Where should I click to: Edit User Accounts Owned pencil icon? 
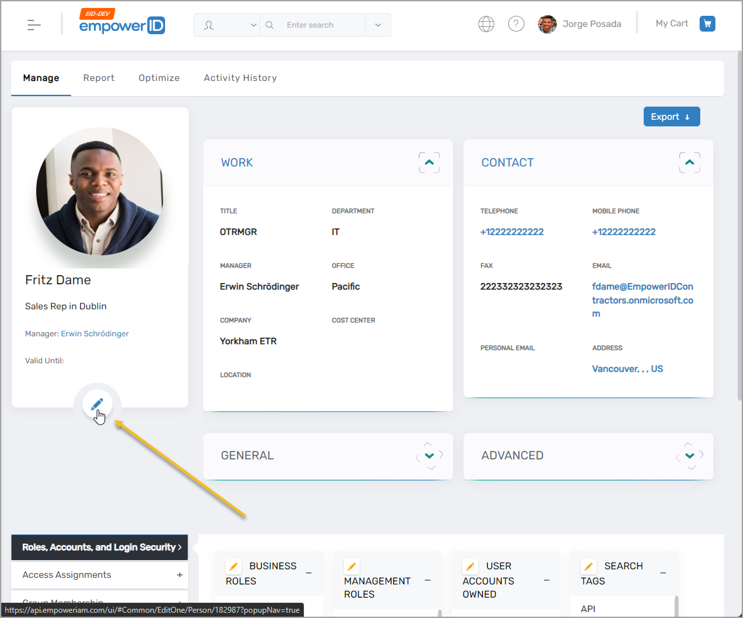click(x=470, y=567)
